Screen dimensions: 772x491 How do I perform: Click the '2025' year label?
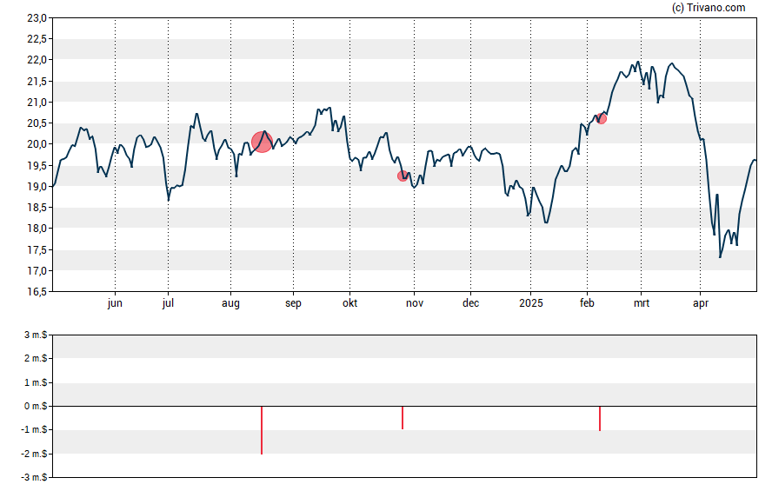click(530, 303)
